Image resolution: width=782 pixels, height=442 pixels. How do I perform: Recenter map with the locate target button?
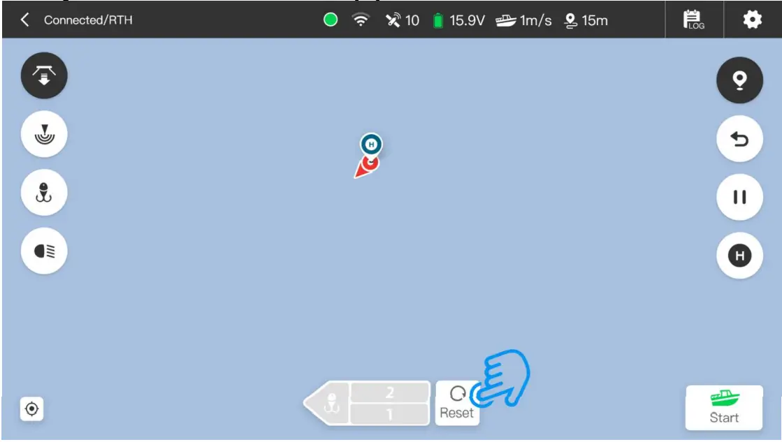(31, 408)
